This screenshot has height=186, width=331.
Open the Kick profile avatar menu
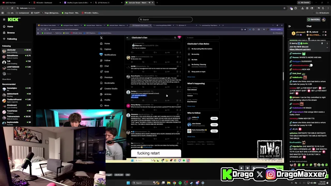tap(324, 19)
